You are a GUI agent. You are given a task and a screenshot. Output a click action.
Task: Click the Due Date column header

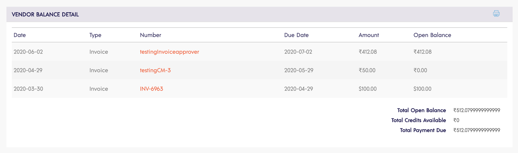coord(296,35)
